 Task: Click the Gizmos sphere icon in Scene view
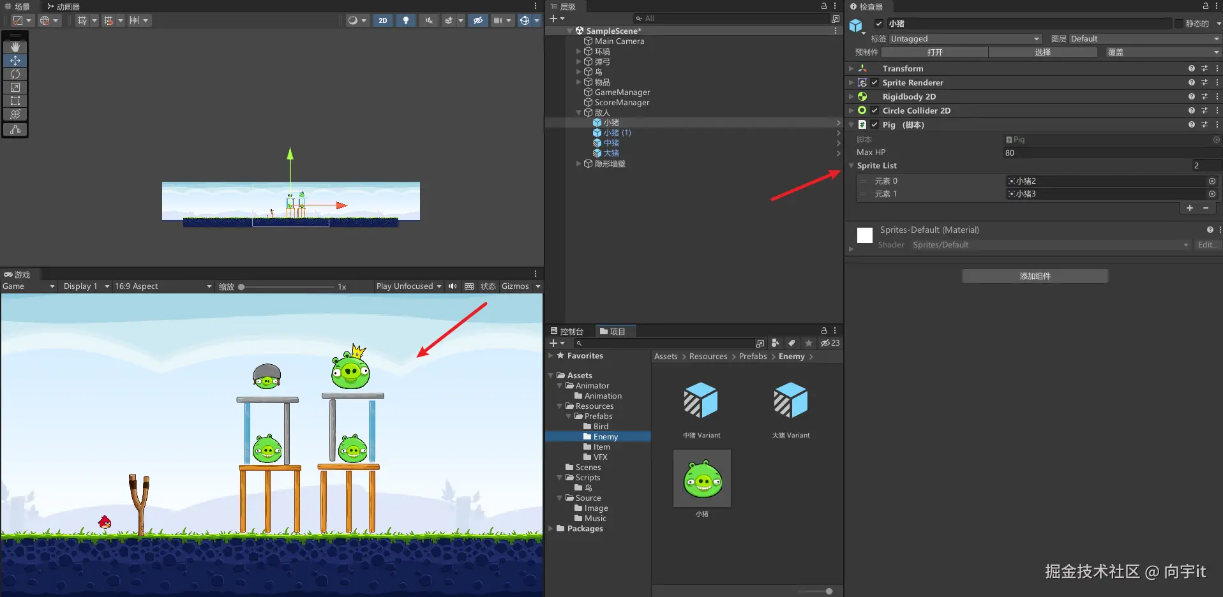click(524, 20)
